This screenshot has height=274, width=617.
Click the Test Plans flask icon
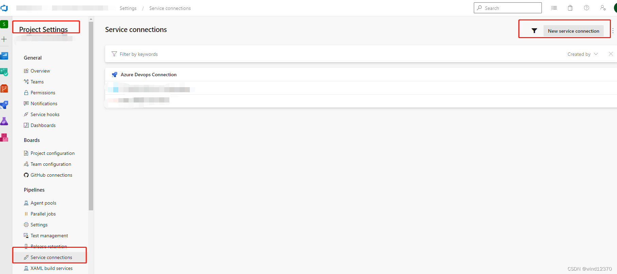tap(4, 121)
